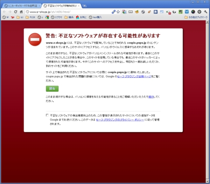
Task: Open the wrench settings menu
Action: (206, 12)
